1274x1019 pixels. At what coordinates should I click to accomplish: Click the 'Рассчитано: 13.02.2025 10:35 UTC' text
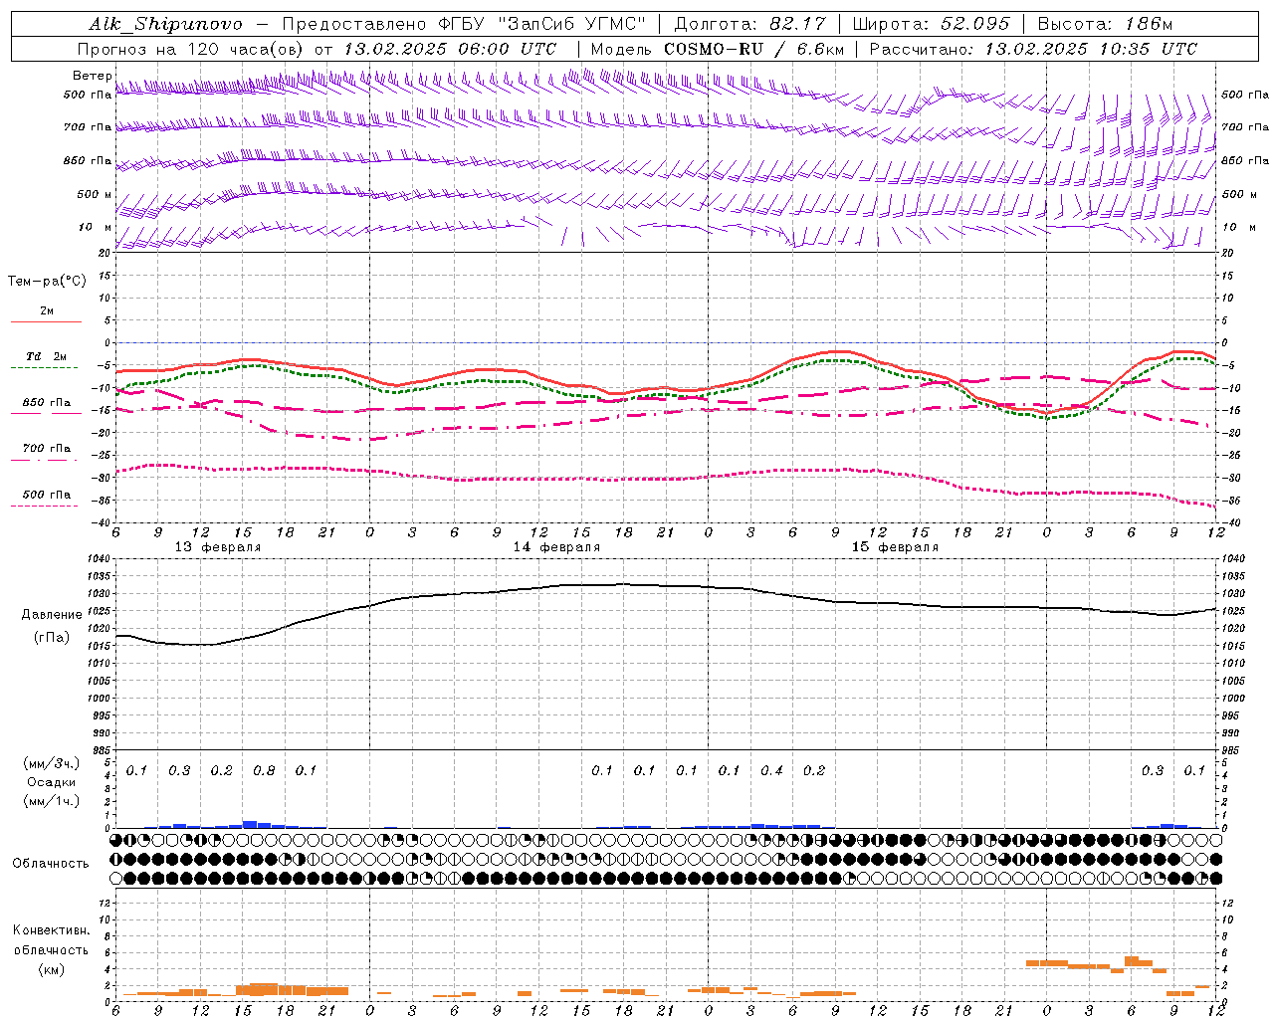pyautogui.click(x=1033, y=49)
